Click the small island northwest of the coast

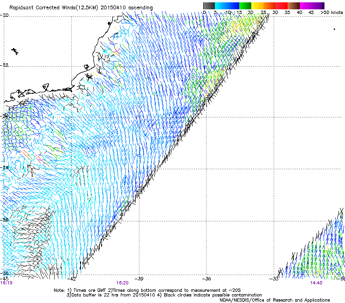coord(15,51)
